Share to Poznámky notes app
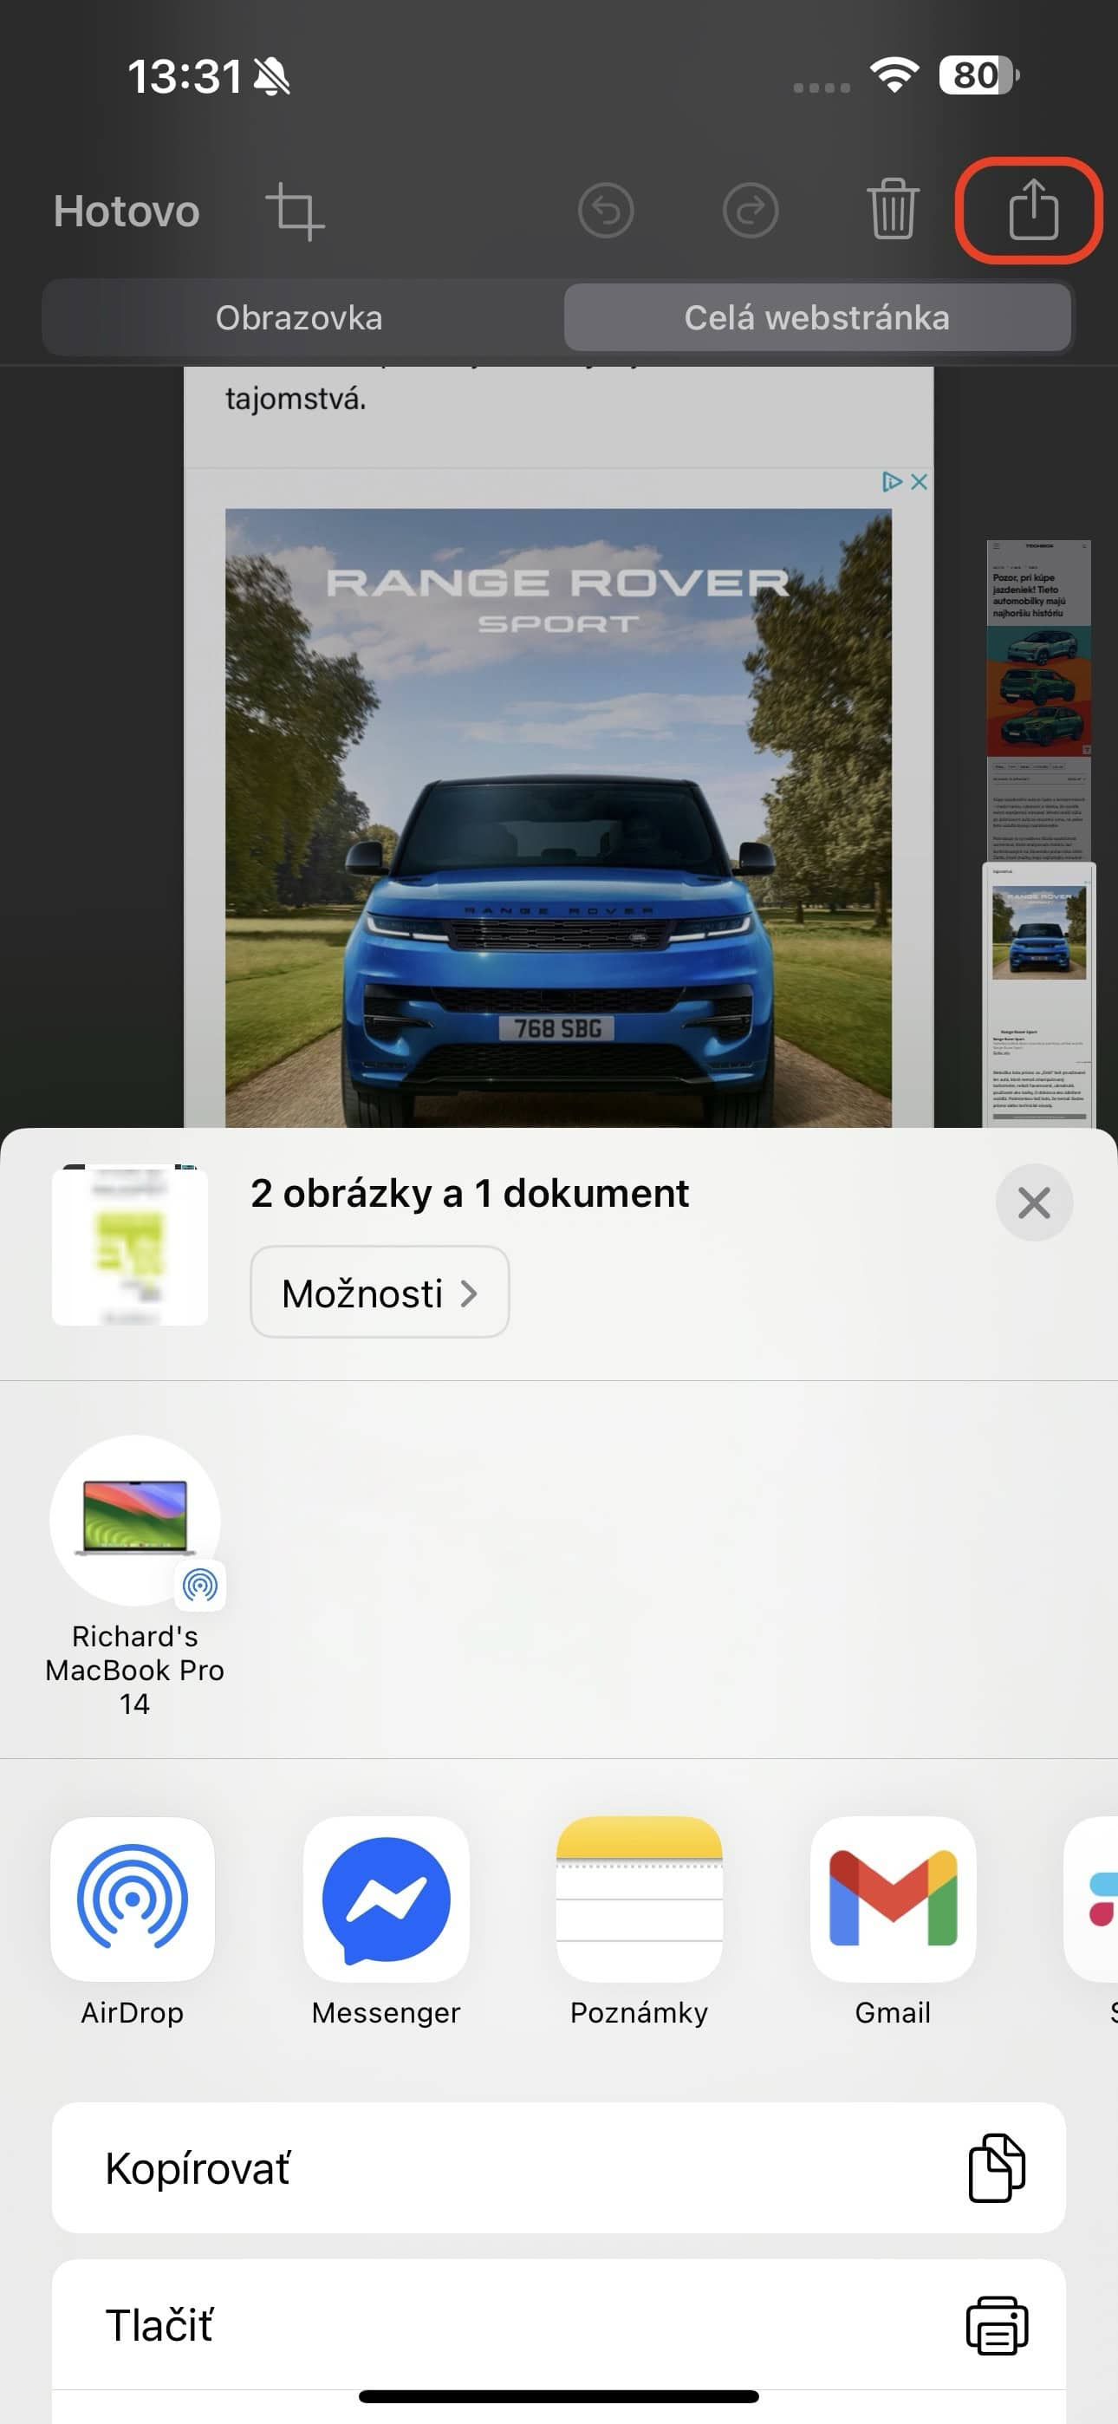Screen dimensions: 1118x2424 [x=639, y=1899]
